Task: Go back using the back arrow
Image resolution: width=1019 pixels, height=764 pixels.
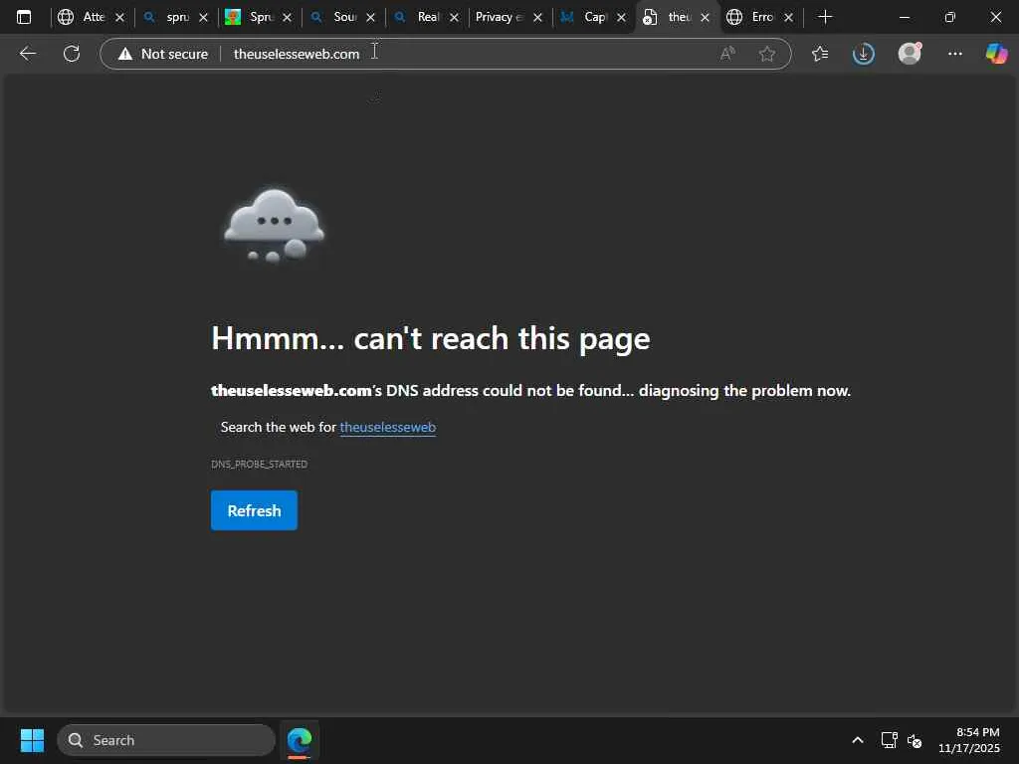Action: pyautogui.click(x=27, y=54)
